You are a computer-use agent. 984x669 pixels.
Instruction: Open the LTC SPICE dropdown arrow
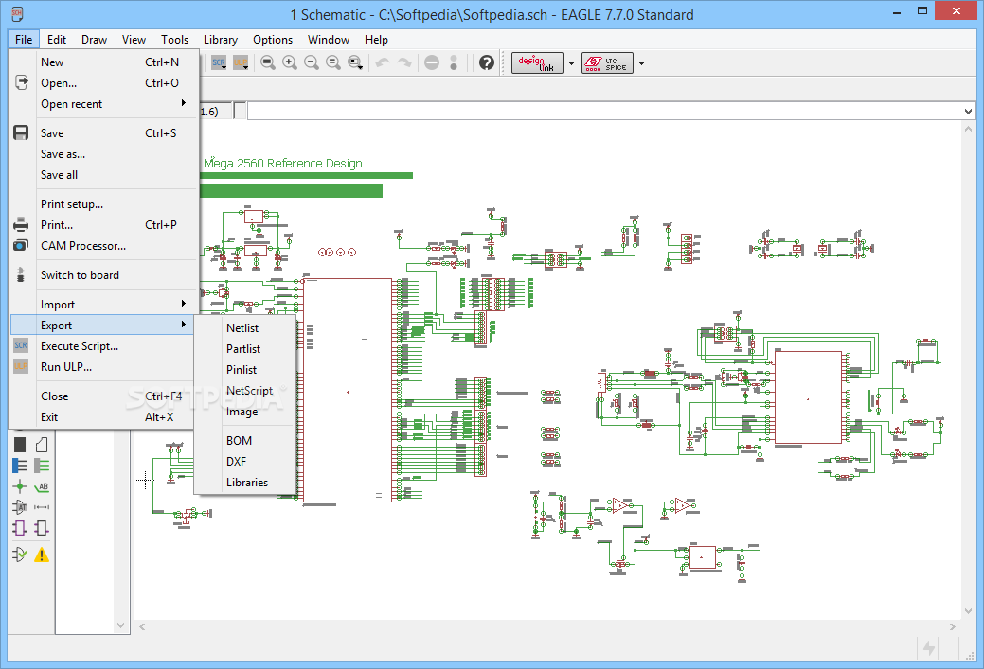click(x=641, y=62)
